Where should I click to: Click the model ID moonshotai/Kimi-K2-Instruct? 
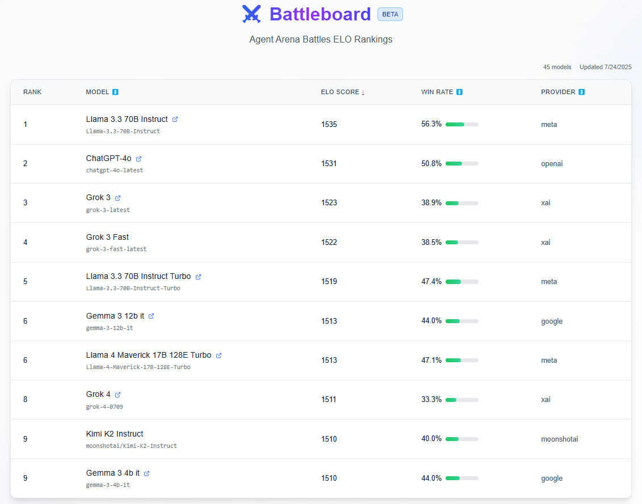(x=132, y=446)
